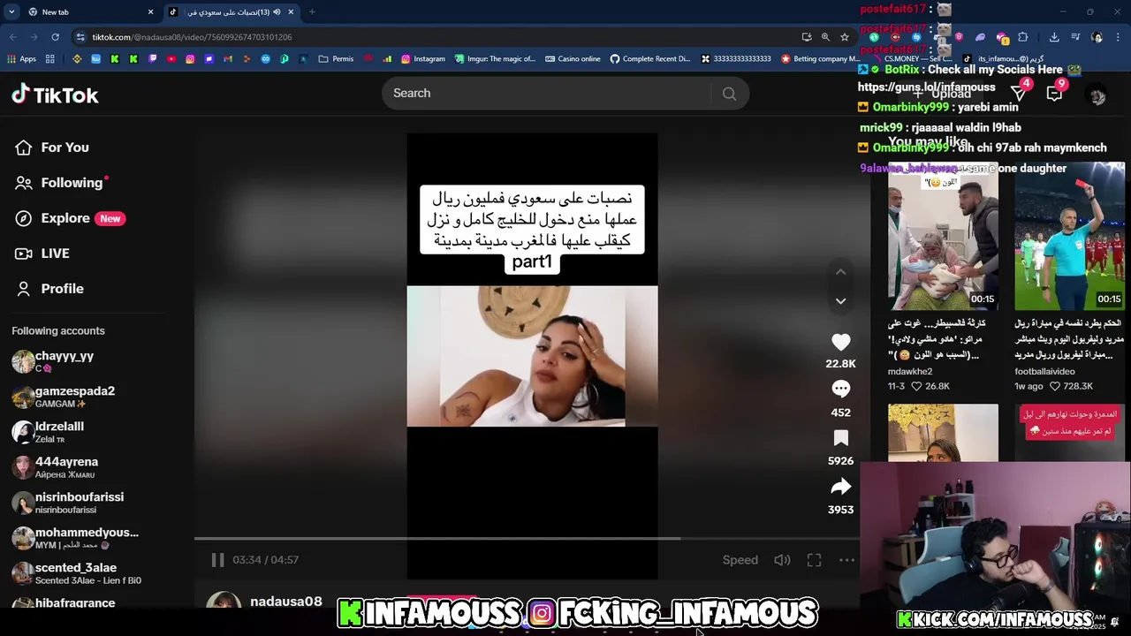Open the Complete Recent Di... bookmark

650,59
